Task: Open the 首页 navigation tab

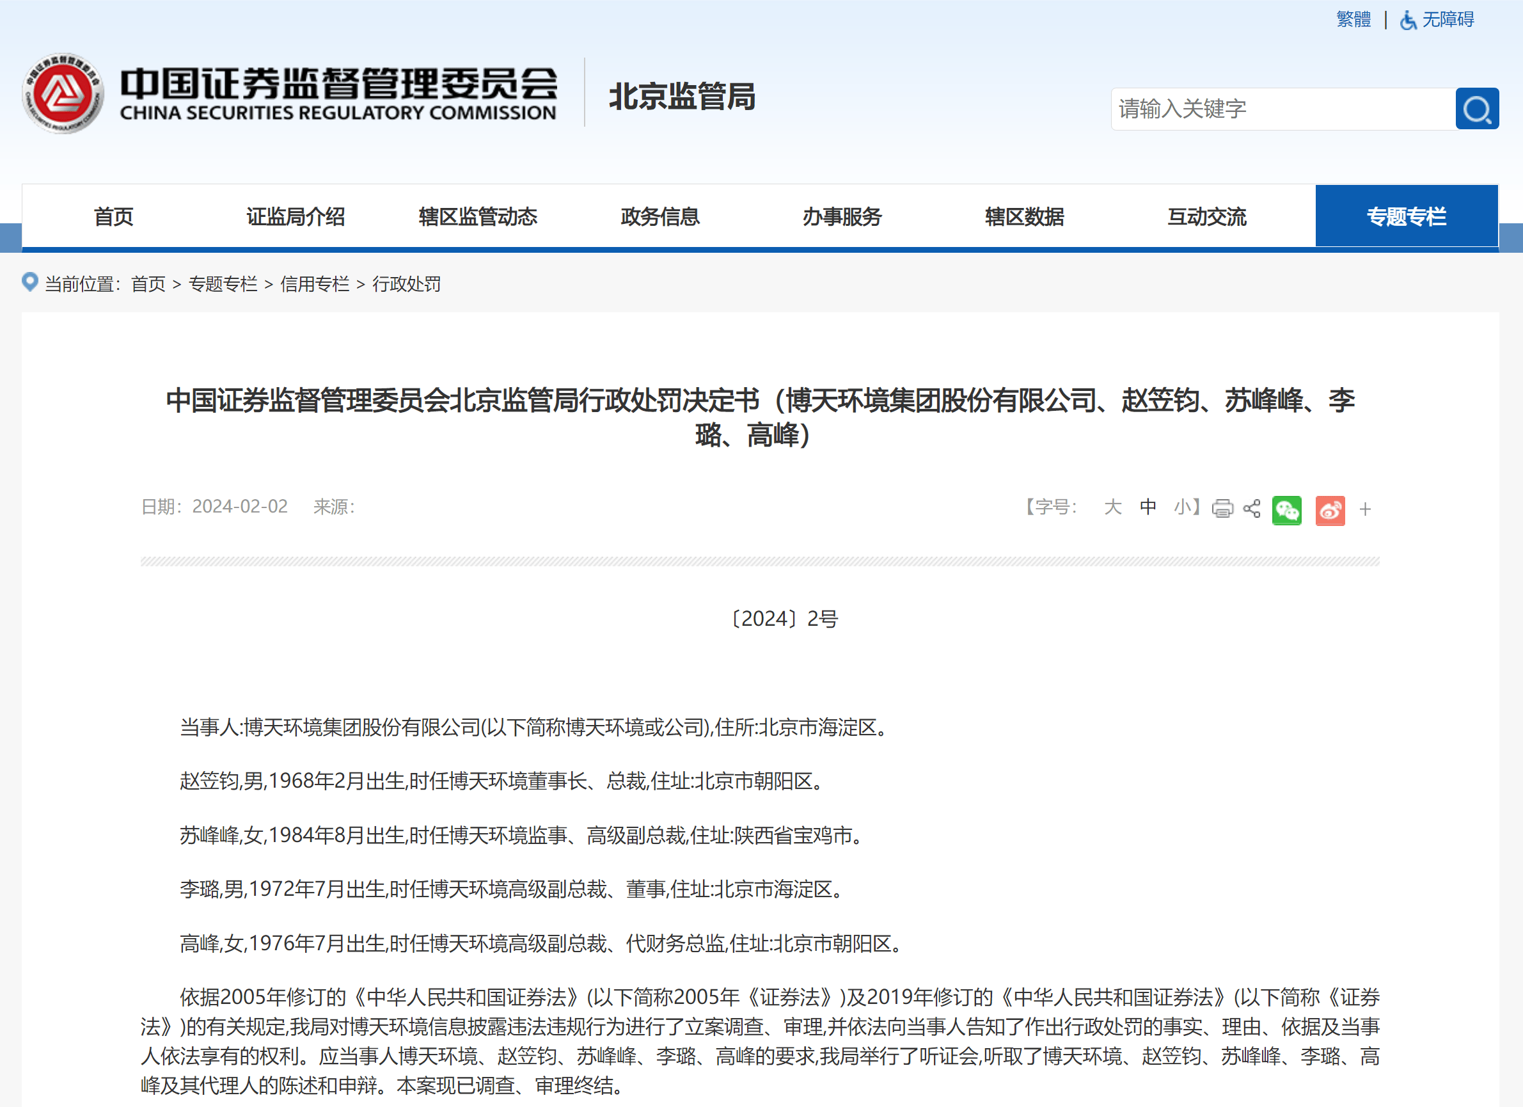Action: coord(113,216)
